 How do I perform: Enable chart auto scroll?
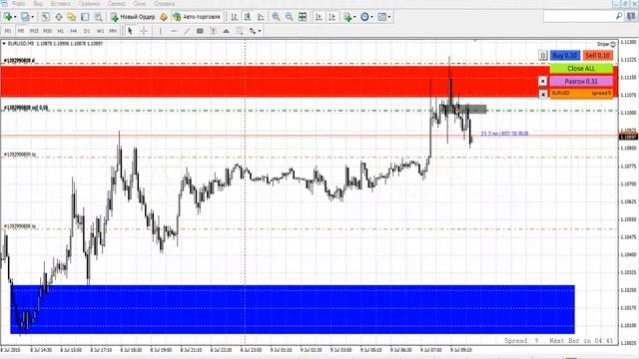319,17
